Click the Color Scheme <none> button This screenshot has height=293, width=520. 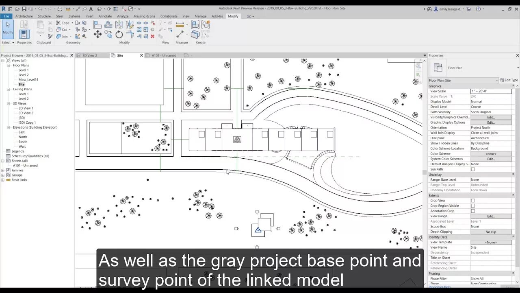coord(491,154)
